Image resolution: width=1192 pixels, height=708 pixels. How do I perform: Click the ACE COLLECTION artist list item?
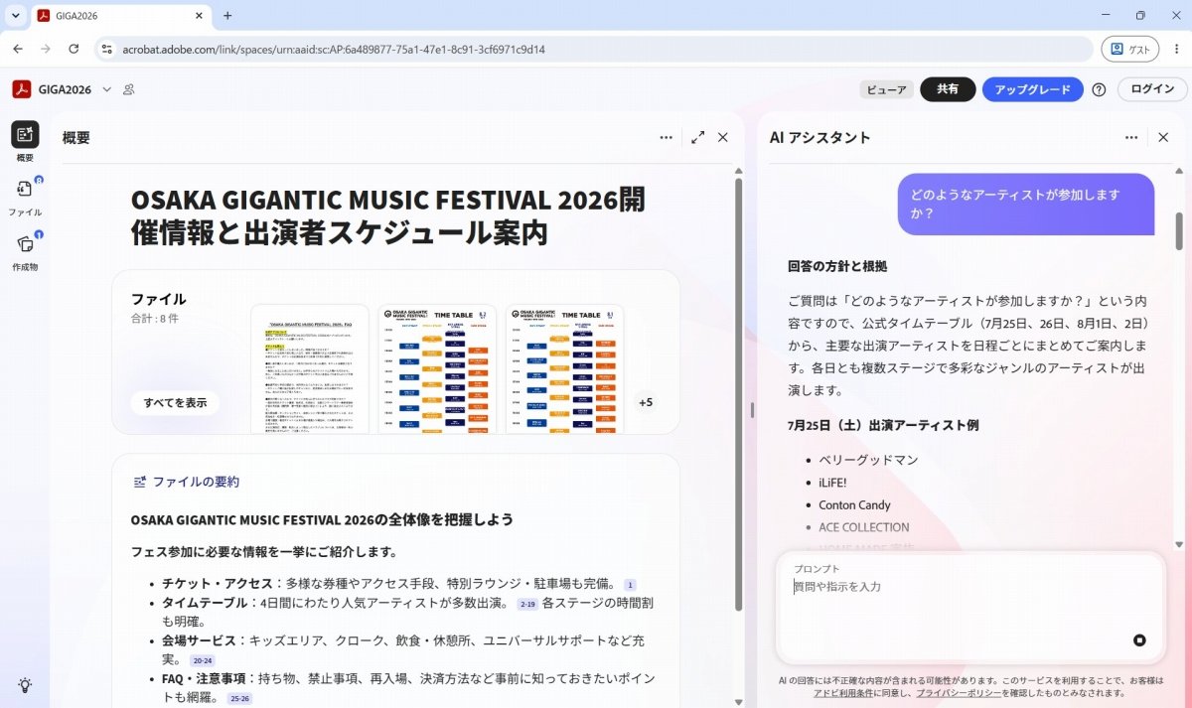click(864, 527)
